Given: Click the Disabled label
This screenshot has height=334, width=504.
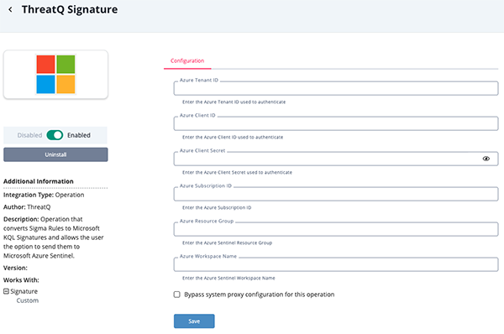Looking at the screenshot, I should 29,135.
